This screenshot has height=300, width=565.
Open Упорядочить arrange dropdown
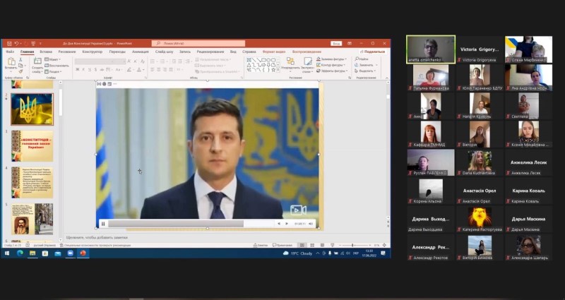[x=290, y=65]
